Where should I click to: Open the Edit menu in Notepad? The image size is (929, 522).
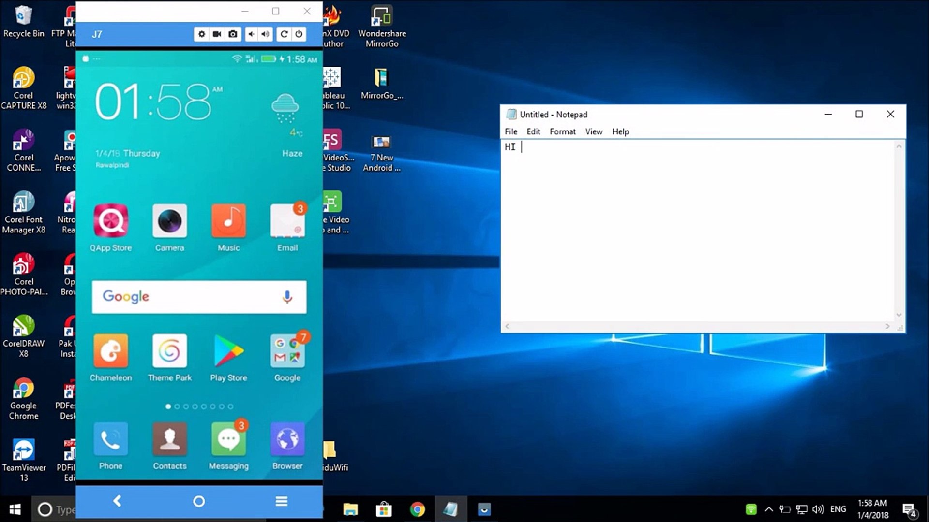pos(533,131)
